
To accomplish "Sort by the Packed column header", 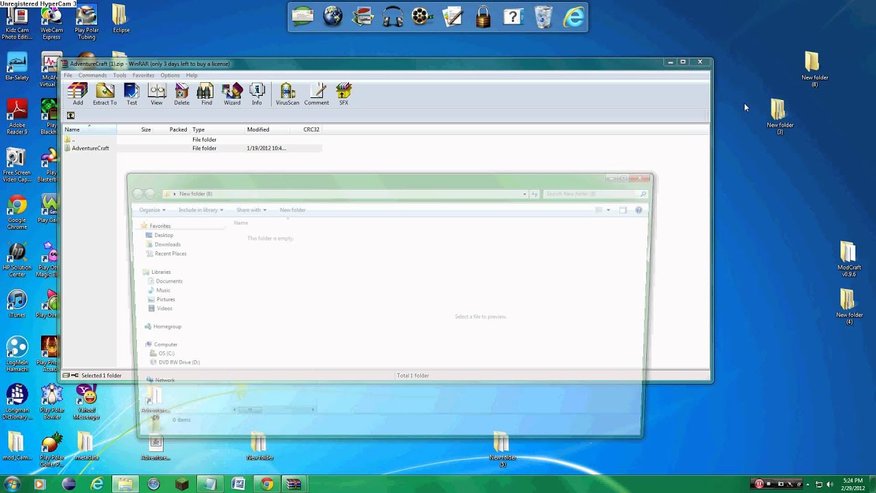I will point(172,129).
